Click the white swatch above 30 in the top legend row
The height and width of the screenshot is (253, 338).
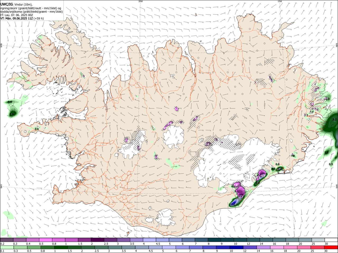point(331,240)
